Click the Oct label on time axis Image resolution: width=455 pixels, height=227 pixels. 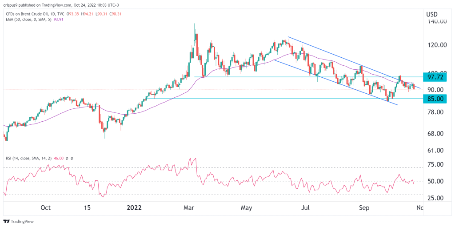46,208
